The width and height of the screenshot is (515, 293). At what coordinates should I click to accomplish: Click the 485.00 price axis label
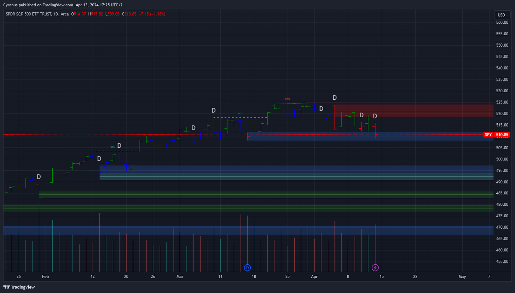pyautogui.click(x=502, y=193)
